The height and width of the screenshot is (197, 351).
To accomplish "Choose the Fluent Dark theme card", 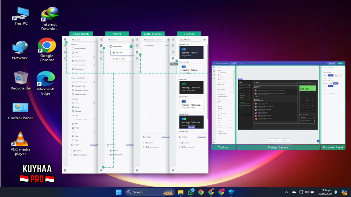I will point(191,87).
